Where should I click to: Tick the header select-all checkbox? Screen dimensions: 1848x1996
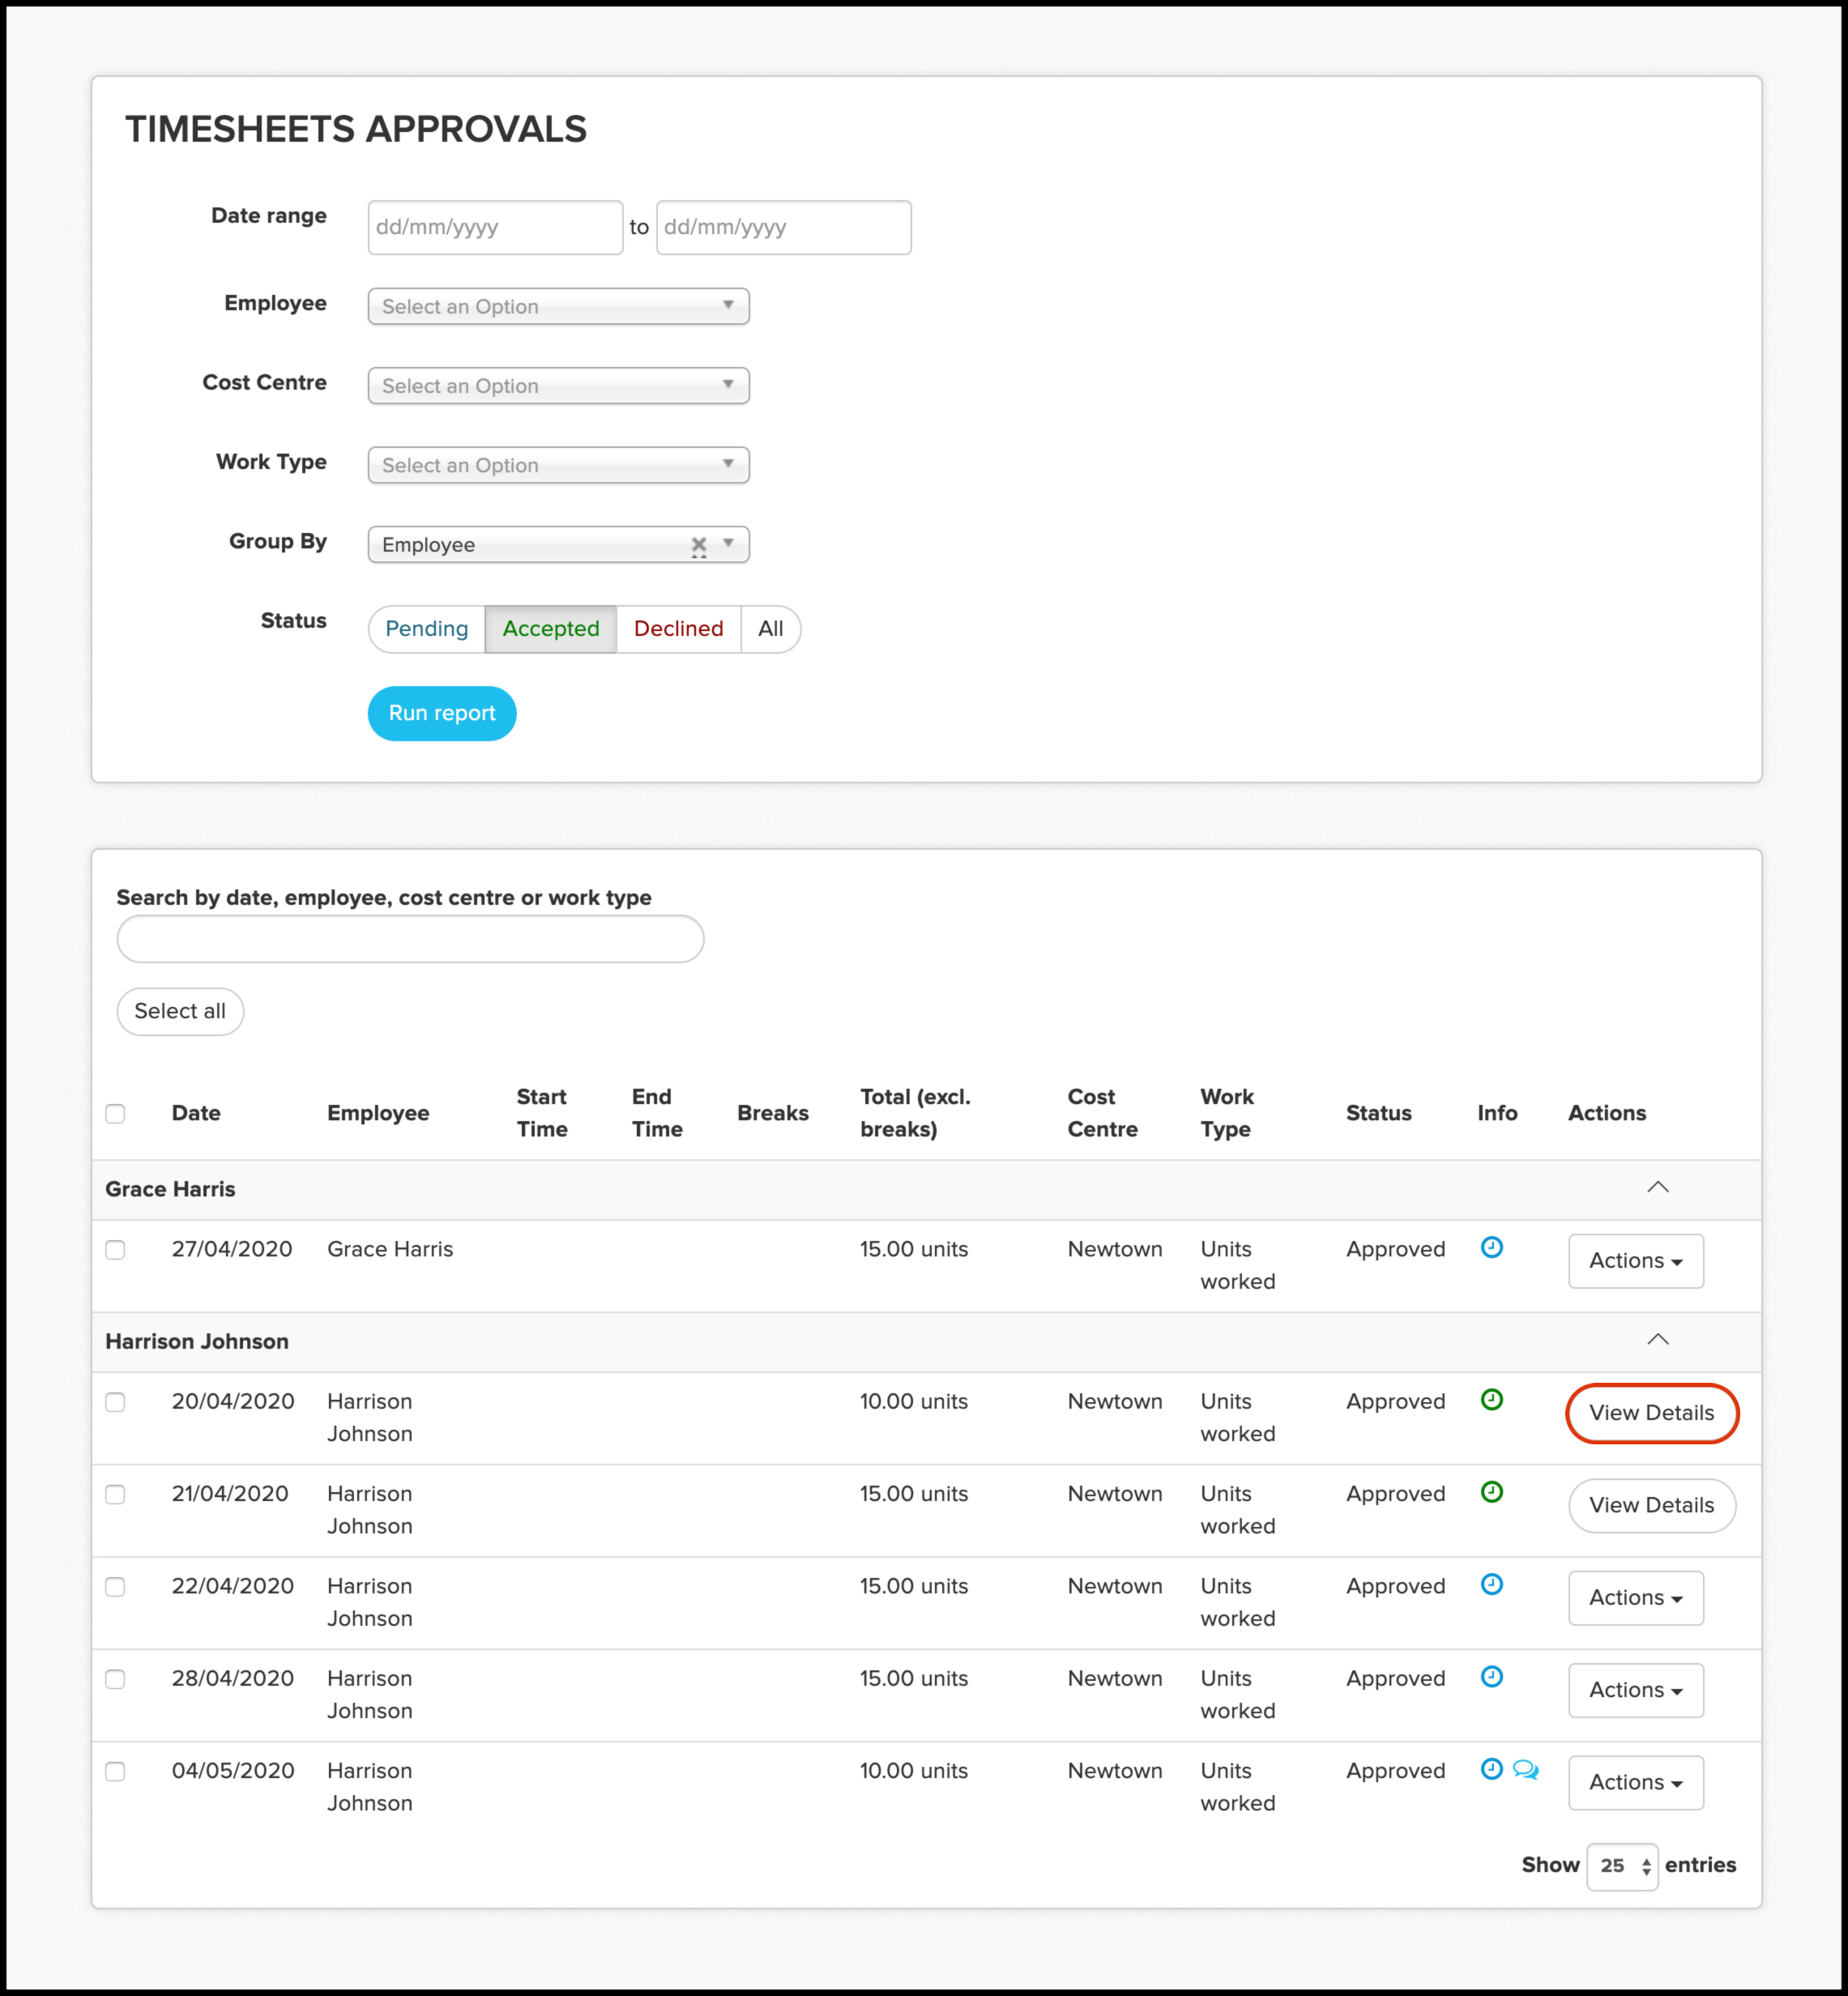coord(116,1113)
